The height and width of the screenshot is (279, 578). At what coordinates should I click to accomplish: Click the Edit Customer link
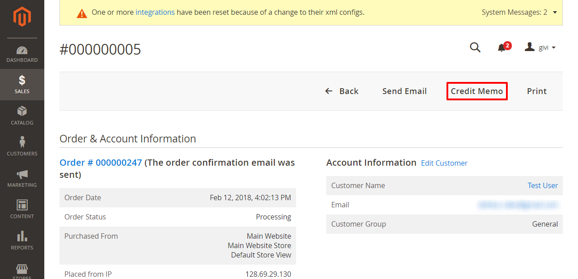point(444,163)
